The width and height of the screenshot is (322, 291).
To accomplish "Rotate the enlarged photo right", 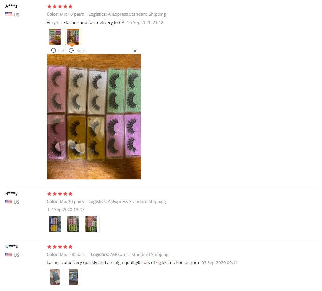I will click(71, 50).
